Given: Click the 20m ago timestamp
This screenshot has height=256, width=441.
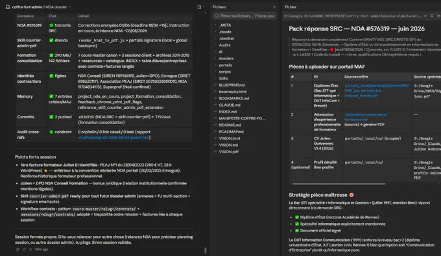Looking at the screenshot, I should (x=42, y=250).
